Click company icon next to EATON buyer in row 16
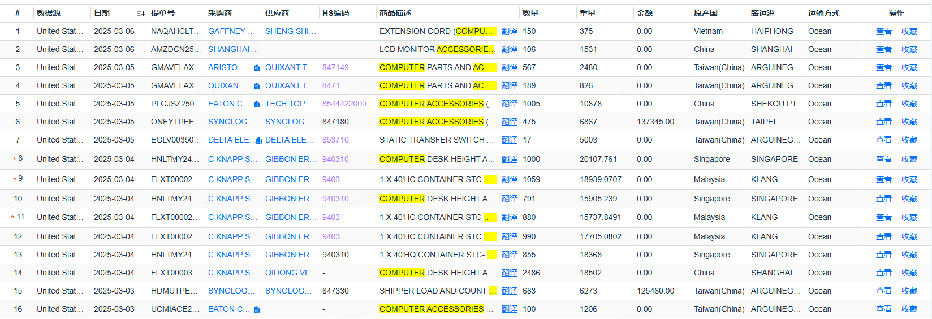 [x=257, y=309]
